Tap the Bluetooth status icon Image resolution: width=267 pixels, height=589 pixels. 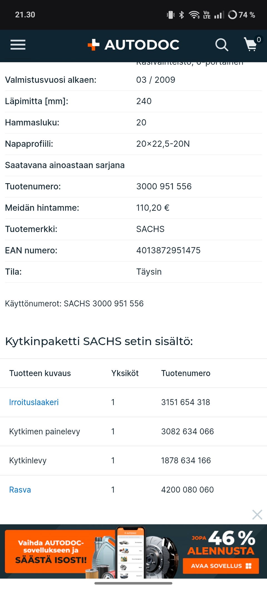(182, 15)
